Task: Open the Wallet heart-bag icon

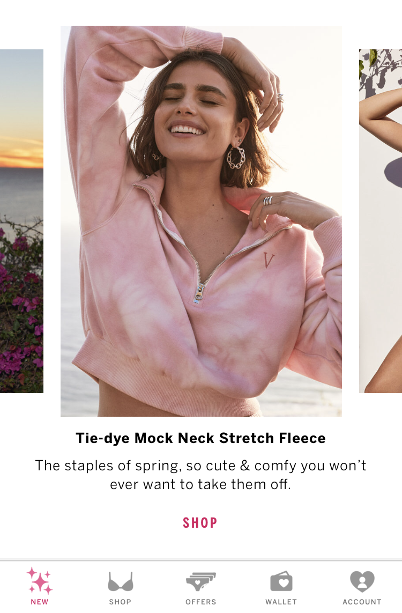Action: pyautogui.click(x=281, y=581)
